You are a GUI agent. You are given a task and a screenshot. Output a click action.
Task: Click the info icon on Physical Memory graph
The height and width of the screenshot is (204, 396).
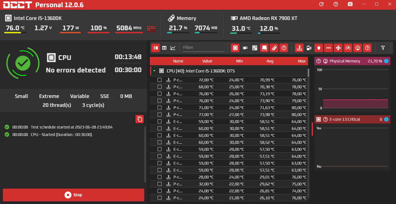[x=386, y=61]
